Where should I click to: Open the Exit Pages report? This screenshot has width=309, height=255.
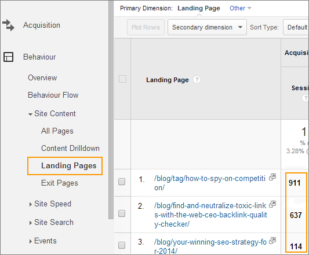(x=60, y=183)
